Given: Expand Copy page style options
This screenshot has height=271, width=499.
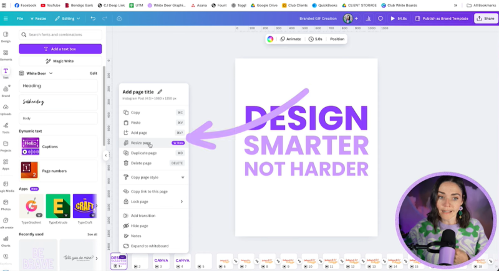Looking at the screenshot, I should (153, 178).
